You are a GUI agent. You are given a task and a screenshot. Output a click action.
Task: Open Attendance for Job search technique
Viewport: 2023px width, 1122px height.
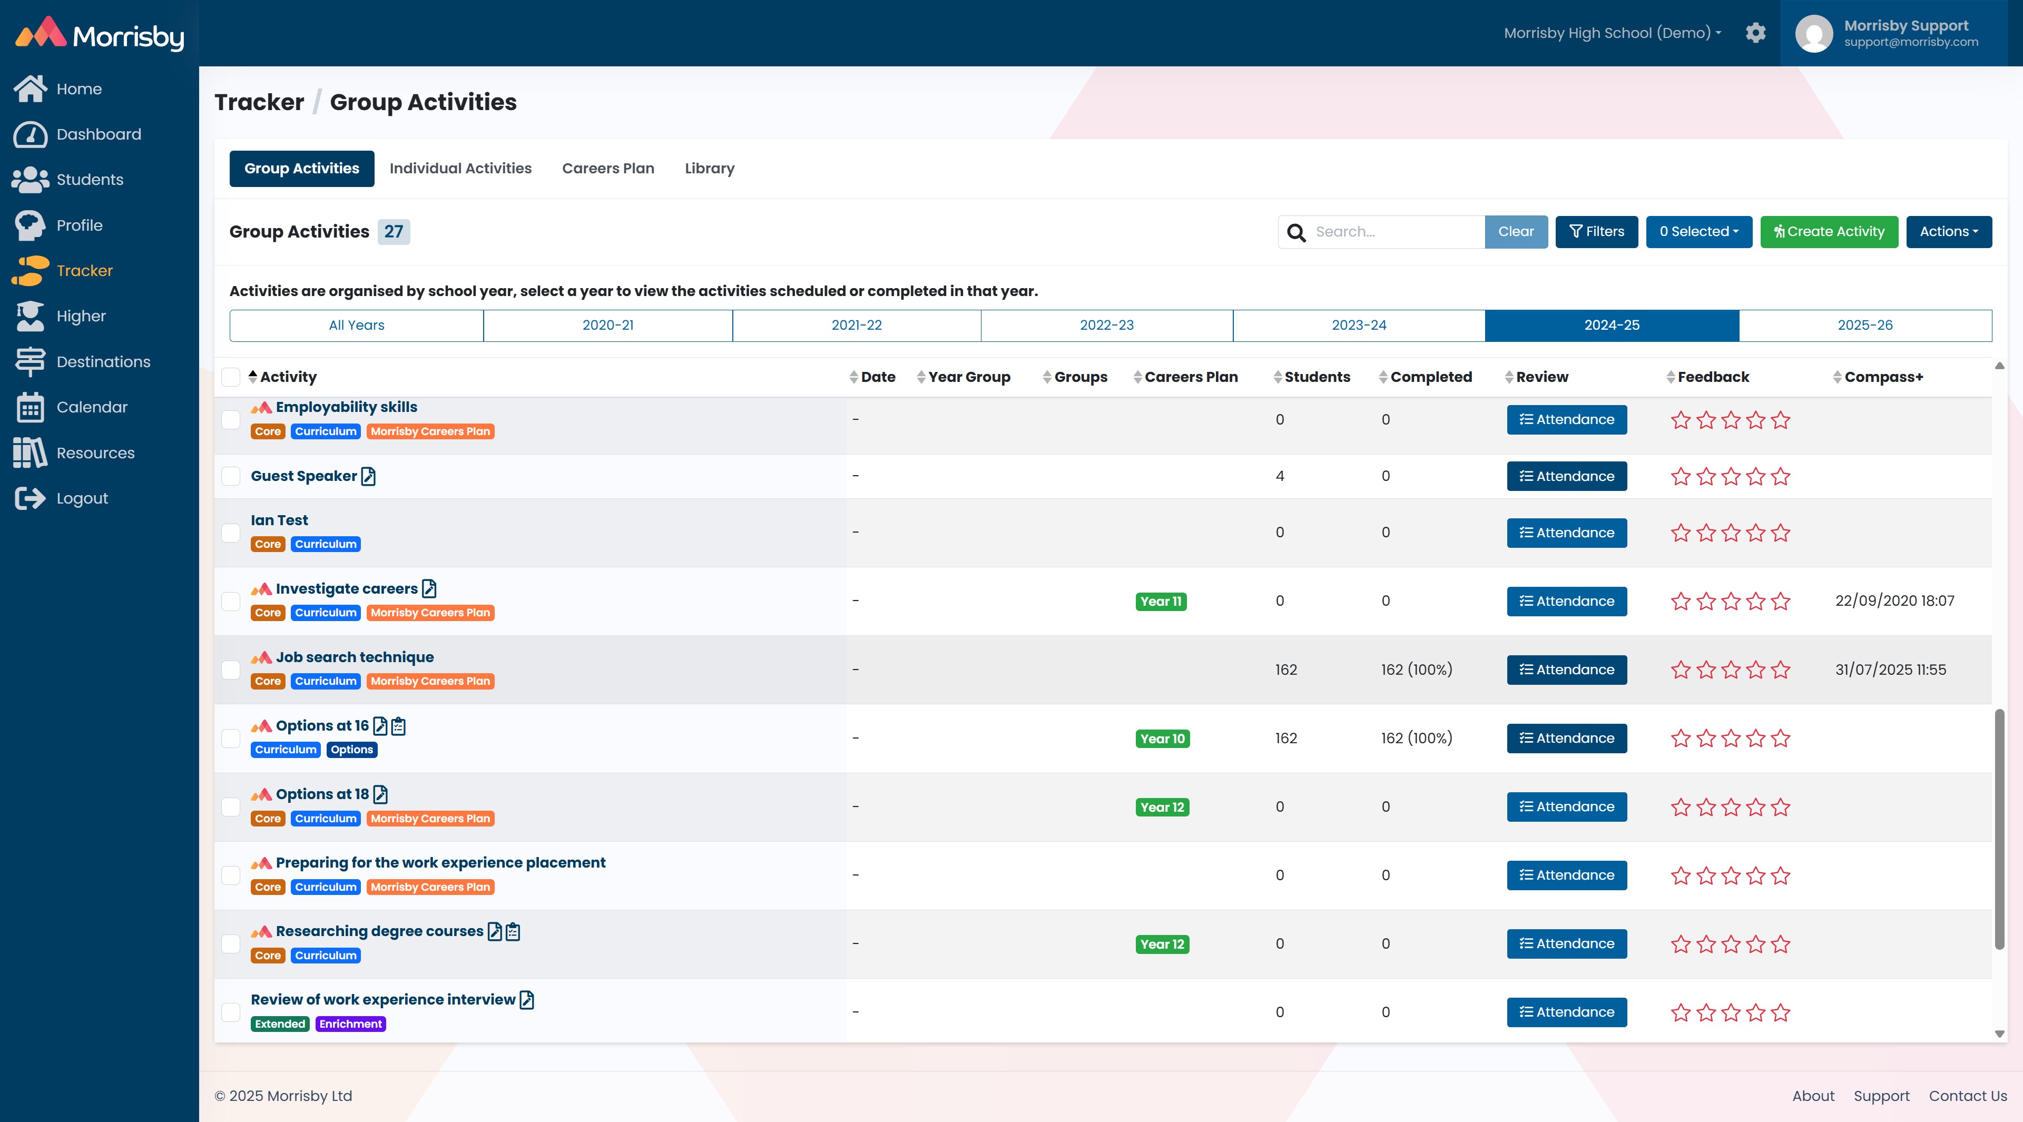[1567, 670]
